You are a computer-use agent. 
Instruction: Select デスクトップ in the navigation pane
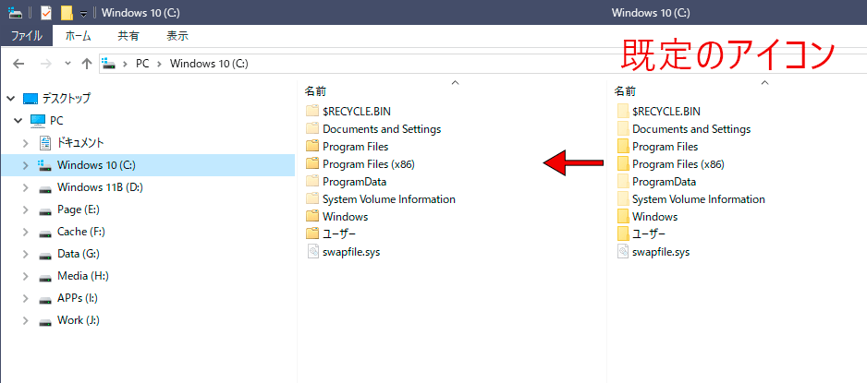pyautogui.click(x=67, y=99)
